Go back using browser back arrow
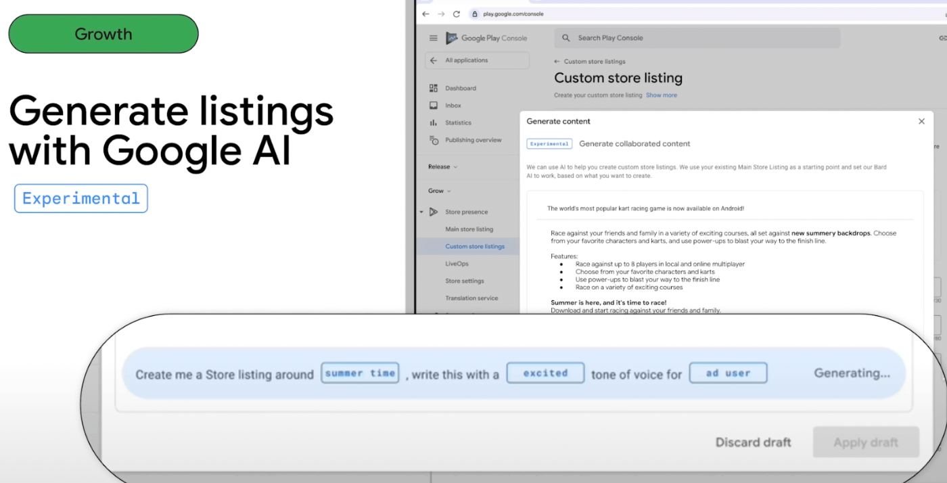 click(425, 14)
